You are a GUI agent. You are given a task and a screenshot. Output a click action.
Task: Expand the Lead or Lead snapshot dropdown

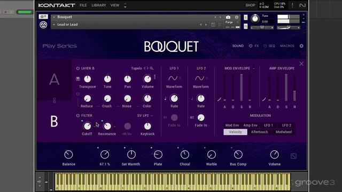[x=54, y=25]
